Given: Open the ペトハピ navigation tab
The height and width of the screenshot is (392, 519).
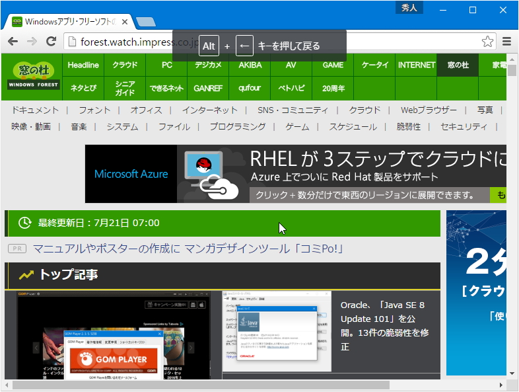Looking at the screenshot, I should 291,88.
